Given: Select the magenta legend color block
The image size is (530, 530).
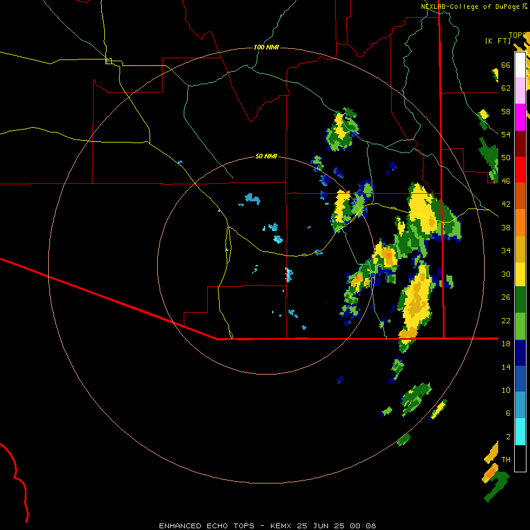Looking at the screenshot, I should click(520, 117).
